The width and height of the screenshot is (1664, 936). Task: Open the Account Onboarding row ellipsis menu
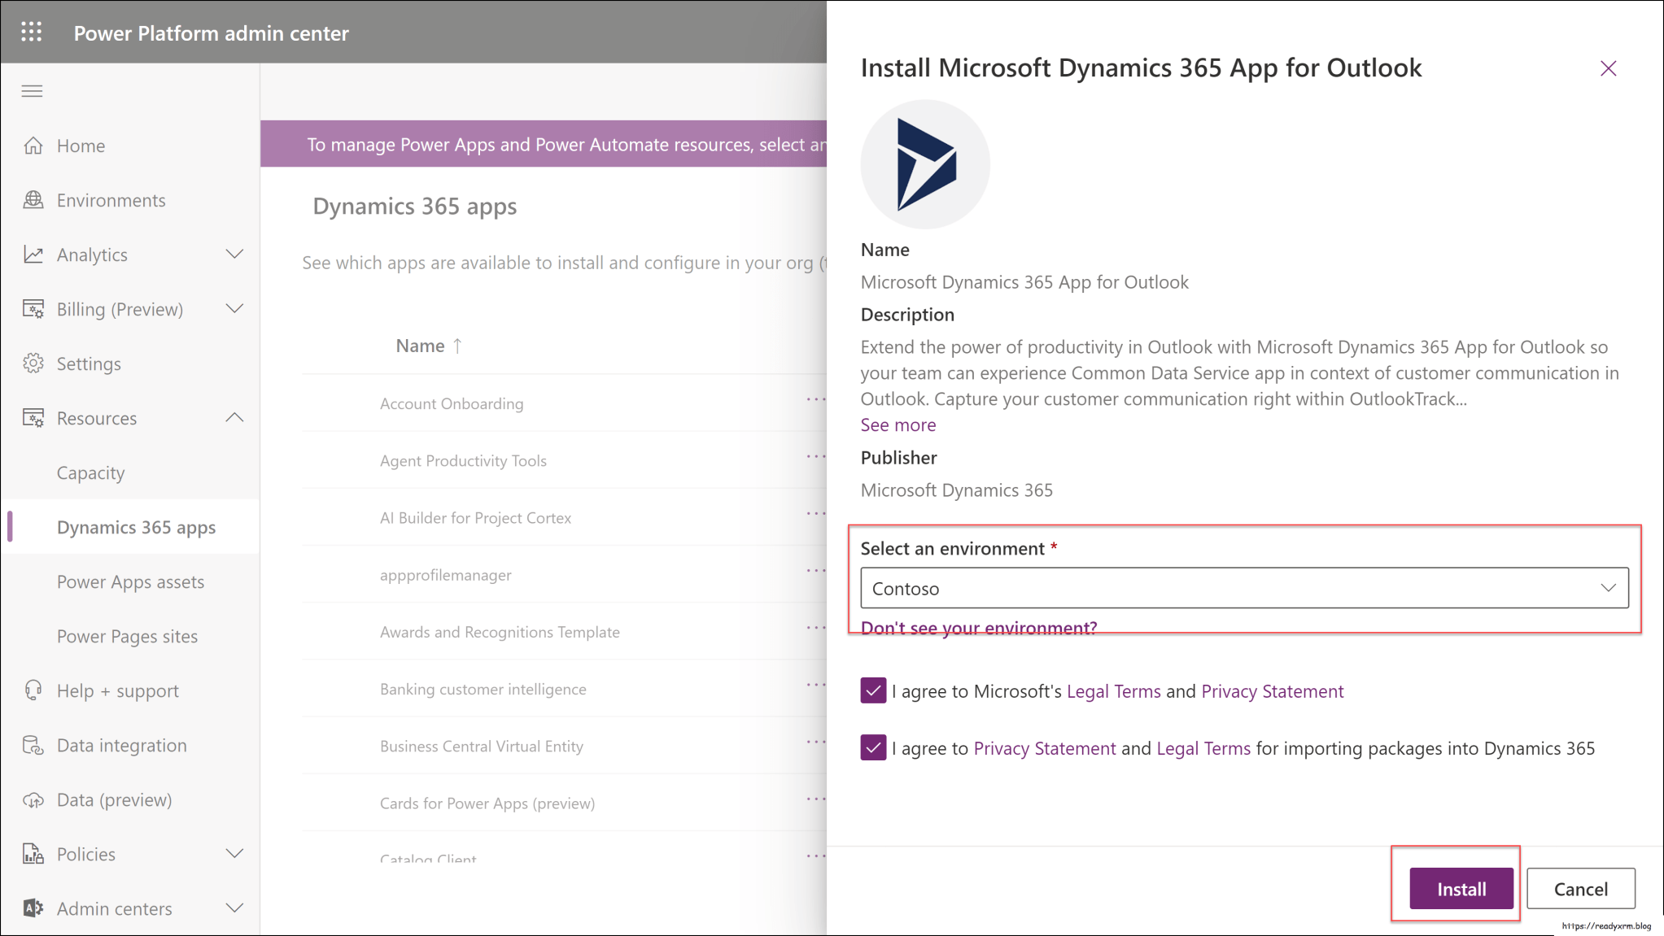click(x=816, y=399)
